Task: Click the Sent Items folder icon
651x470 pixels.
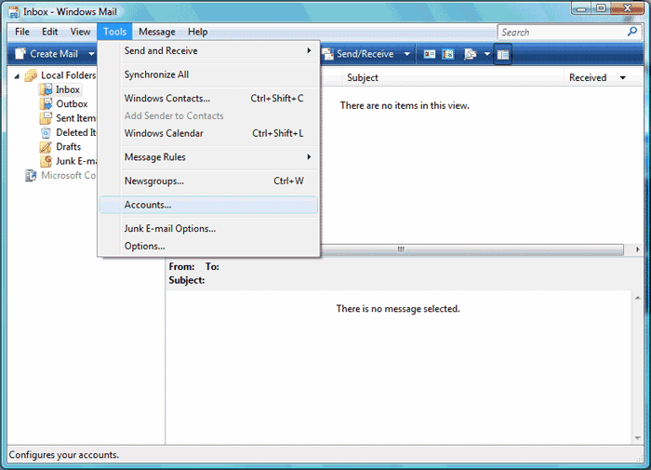Action: click(x=46, y=118)
